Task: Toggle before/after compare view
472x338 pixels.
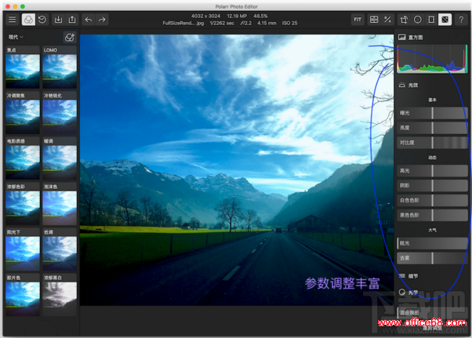Action: click(374, 20)
